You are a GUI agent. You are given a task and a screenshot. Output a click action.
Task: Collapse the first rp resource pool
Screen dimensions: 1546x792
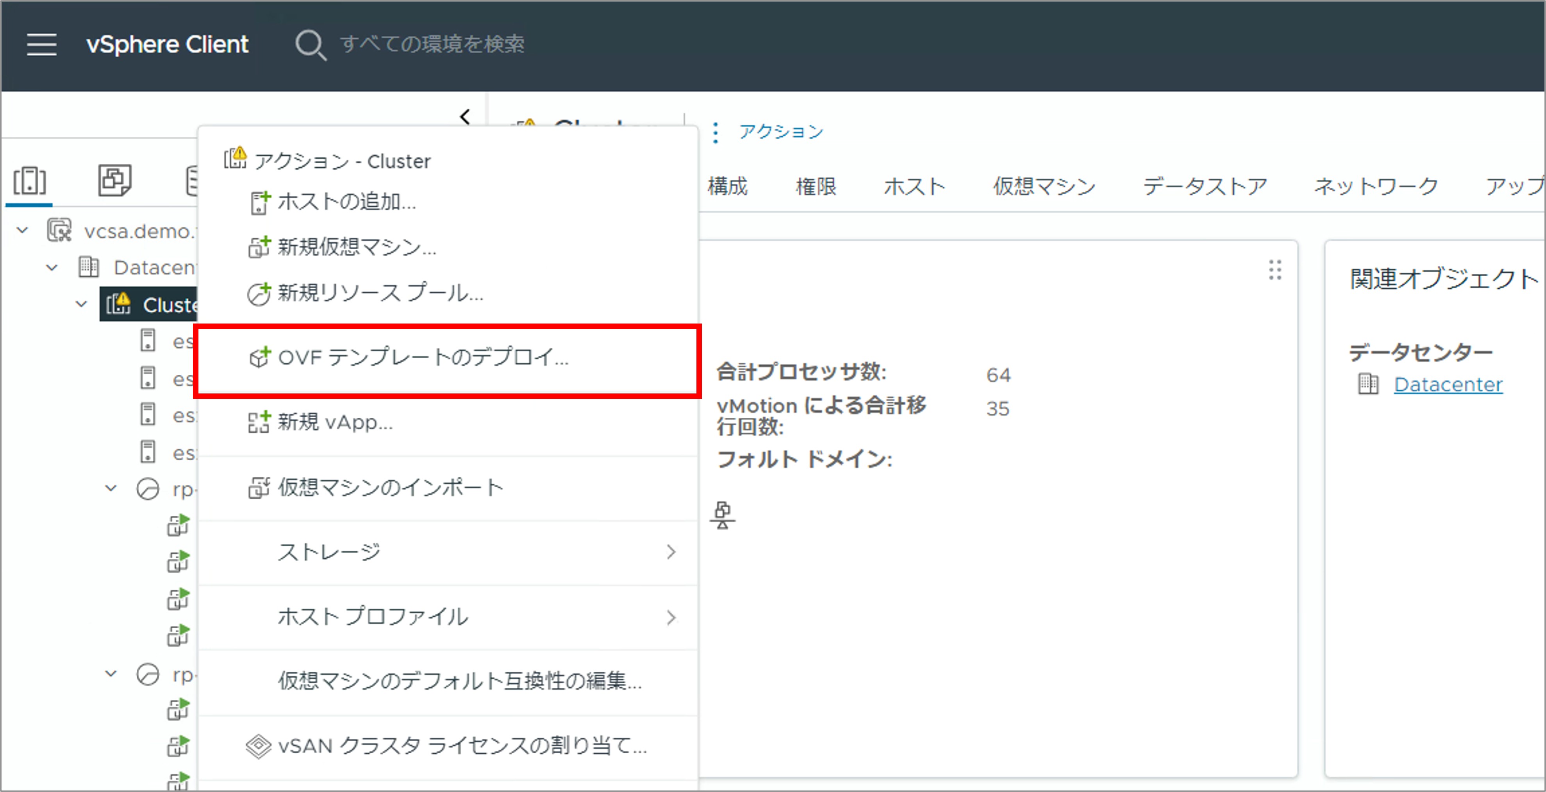[111, 489]
